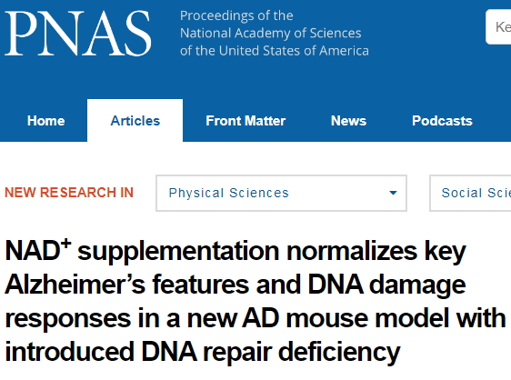Click the 'introduced DNA repair deficiency' heading line

[x=203, y=352]
